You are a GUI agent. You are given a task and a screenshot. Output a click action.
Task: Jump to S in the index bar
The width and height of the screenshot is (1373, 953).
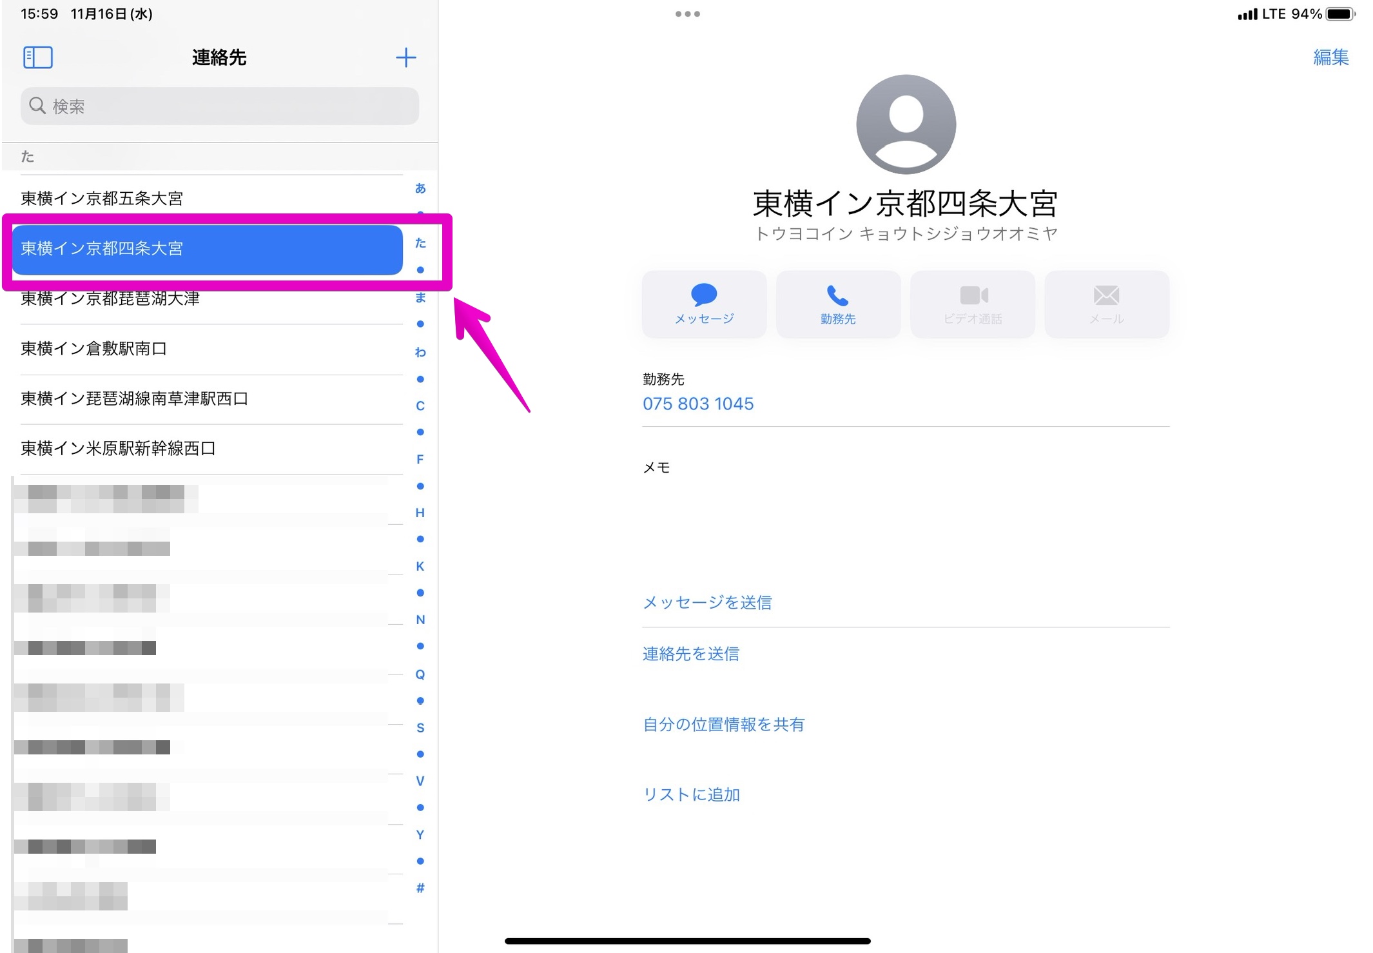tap(420, 728)
